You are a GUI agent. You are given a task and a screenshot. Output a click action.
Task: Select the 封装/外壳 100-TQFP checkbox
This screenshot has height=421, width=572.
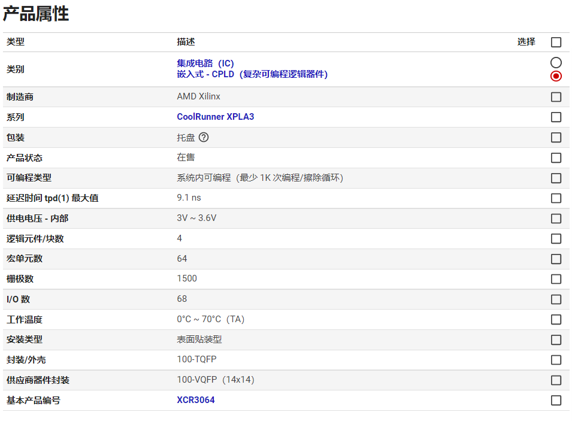tap(556, 360)
